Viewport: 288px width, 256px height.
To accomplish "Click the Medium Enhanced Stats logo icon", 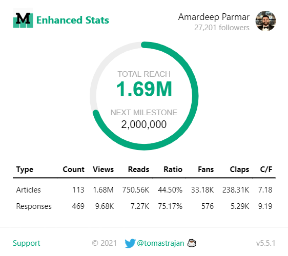I will (23, 18).
